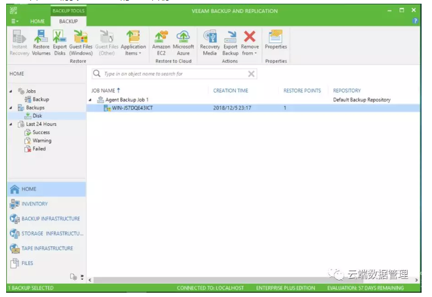Click ENTERPRISE PLUS EDITION status text

pyautogui.click(x=285, y=288)
